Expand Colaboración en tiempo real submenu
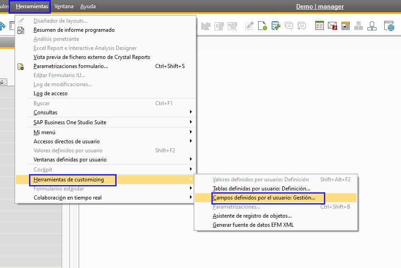The image size is (401, 268). tap(191, 197)
